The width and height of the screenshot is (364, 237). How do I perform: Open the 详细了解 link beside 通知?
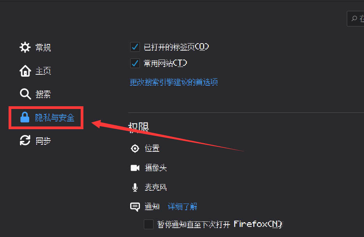point(182,206)
